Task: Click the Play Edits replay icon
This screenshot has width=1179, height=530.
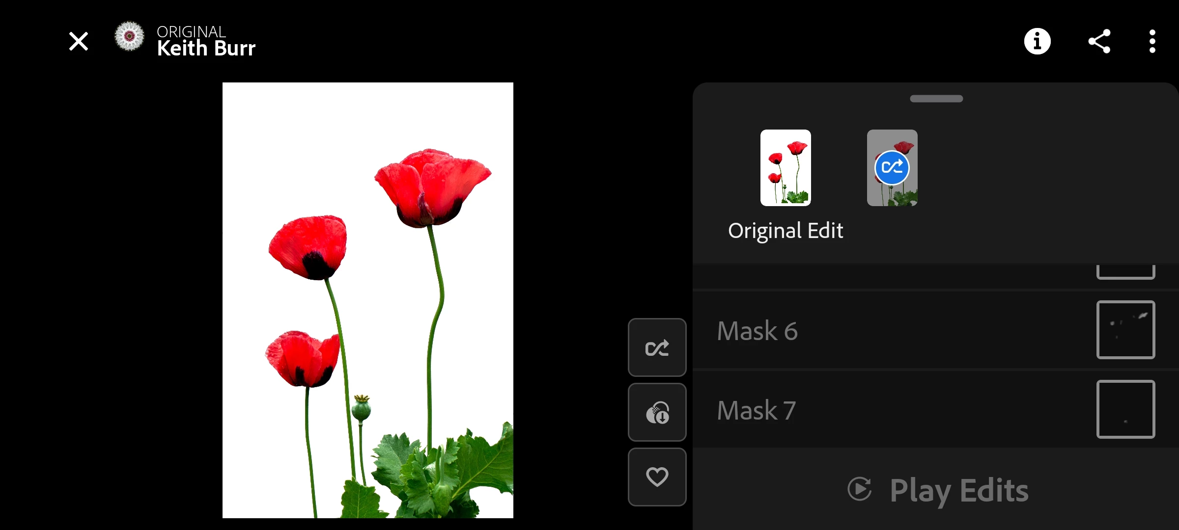Action: 860,489
